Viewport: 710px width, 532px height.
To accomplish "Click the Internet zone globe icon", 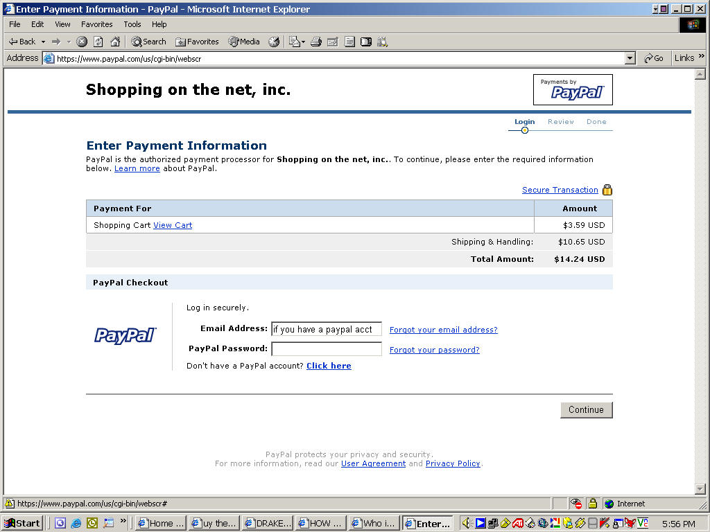I will point(609,504).
